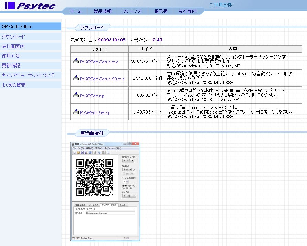This screenshot has width=307, height=246.
Task: Download PsQREdit_98.zip
Action: tap(95, 113)
